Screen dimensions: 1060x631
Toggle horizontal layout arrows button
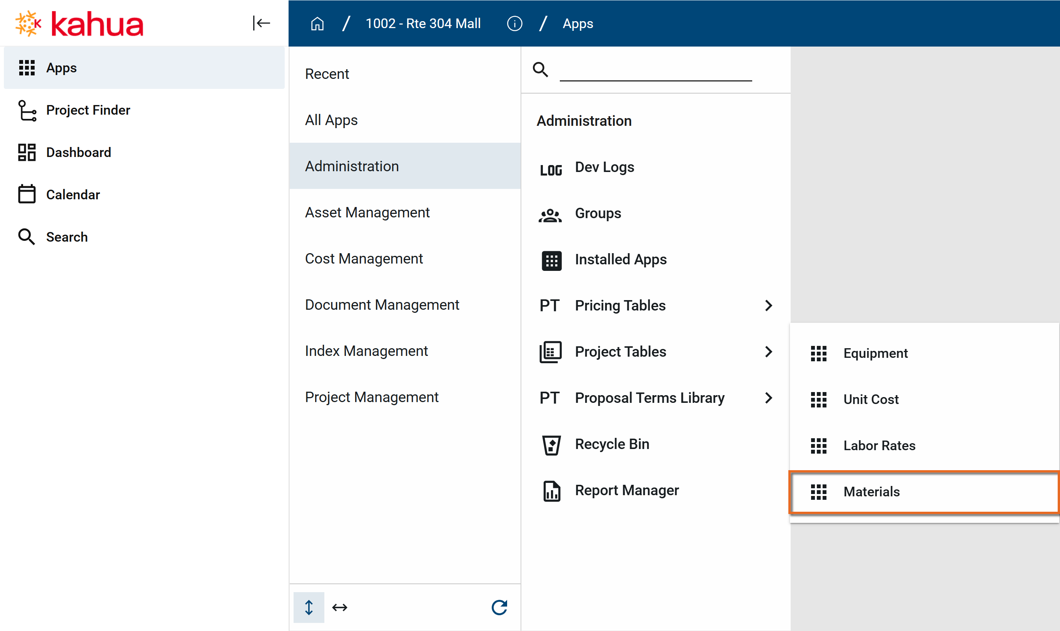pos(340,607)
